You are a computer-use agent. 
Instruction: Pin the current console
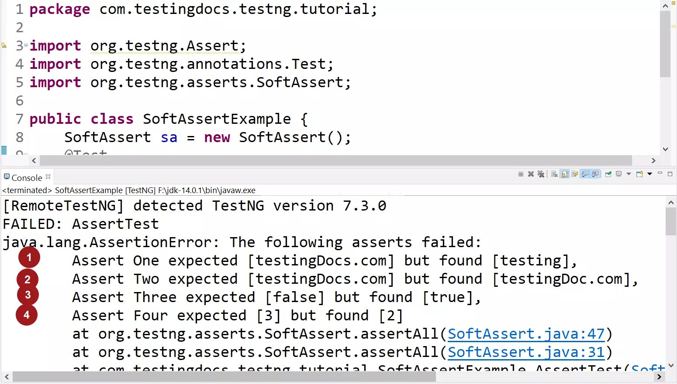pos(608,173)
